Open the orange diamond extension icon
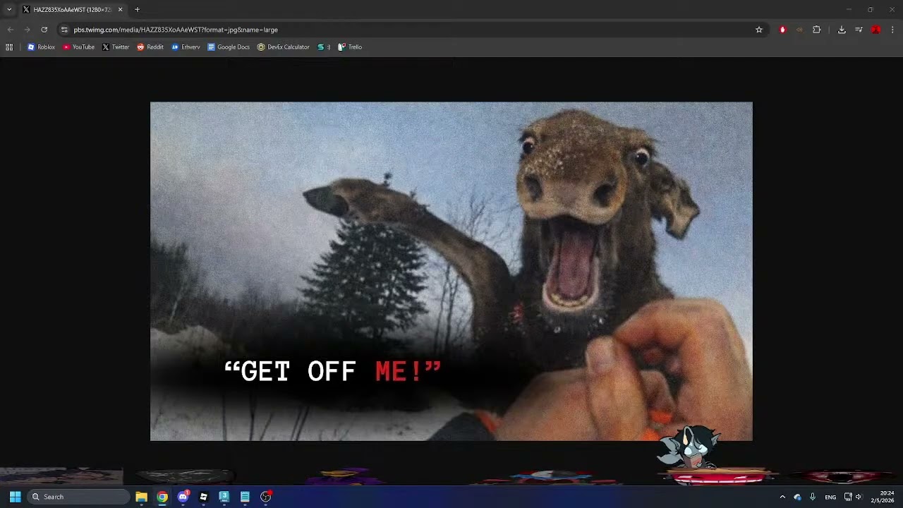The width and height of the screenshot is (903, 508). pyautogui.click(x=799, y=30)
